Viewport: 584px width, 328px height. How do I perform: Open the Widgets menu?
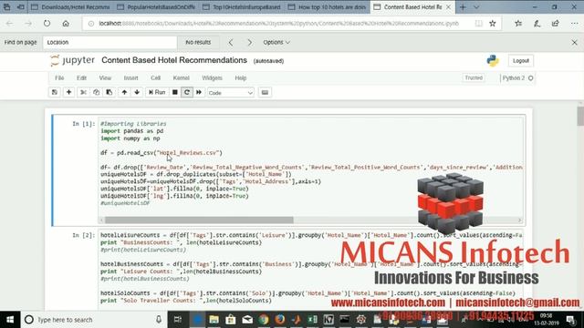[x=212, y=78]
